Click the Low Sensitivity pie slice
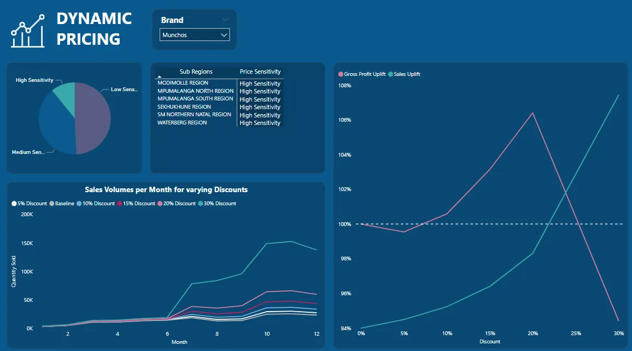This screenshot has width=632, height=351. coord(93,118)
